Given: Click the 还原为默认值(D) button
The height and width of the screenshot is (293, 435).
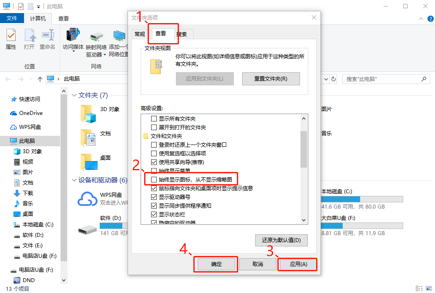Looking at the screenshot, I should click(281, 240).
